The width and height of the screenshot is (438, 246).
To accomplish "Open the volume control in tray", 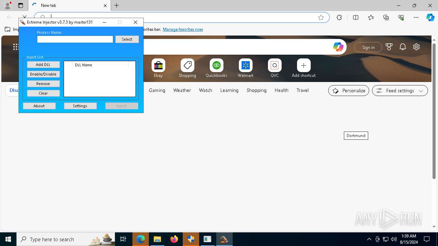I will (394, 239).
